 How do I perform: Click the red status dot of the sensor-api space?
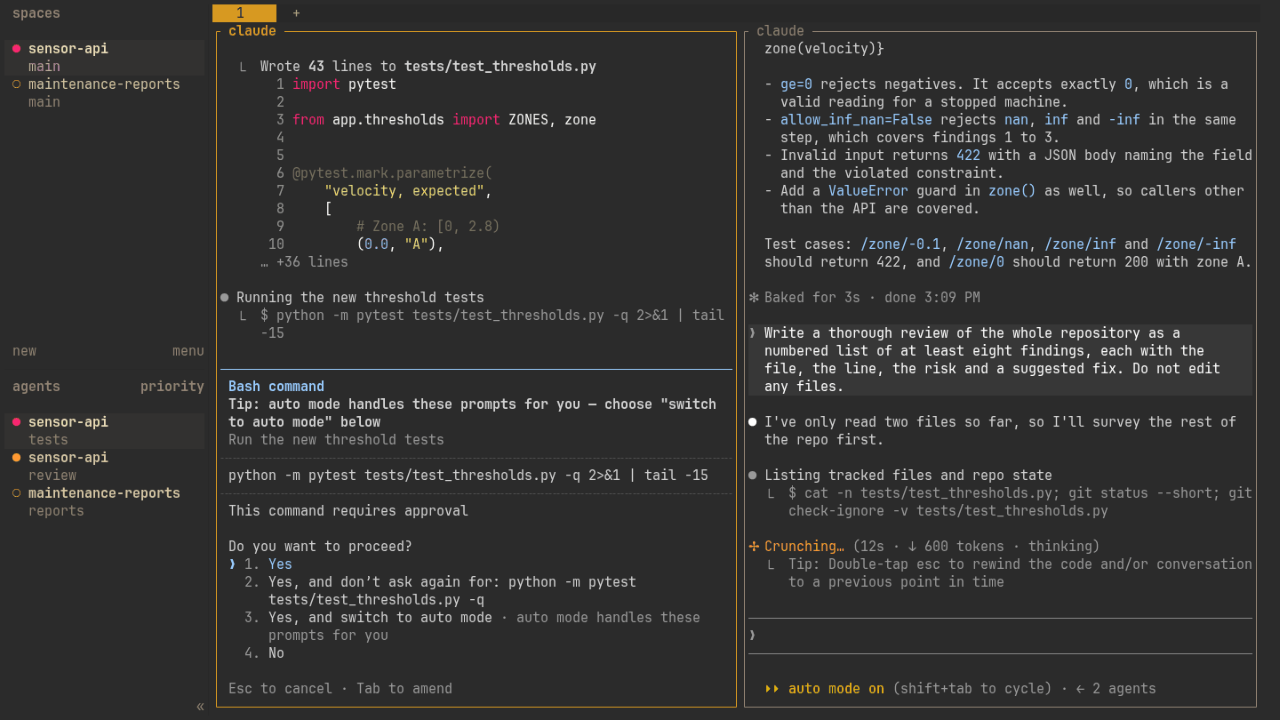pyautogui.click(x=16, y=49)
